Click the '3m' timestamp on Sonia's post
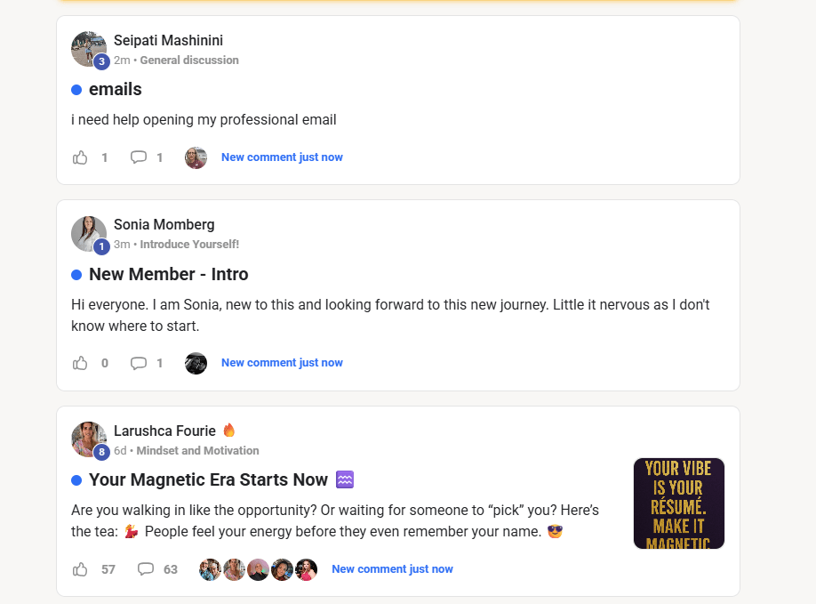Screen dimensions: 816x604 [122, 245]
